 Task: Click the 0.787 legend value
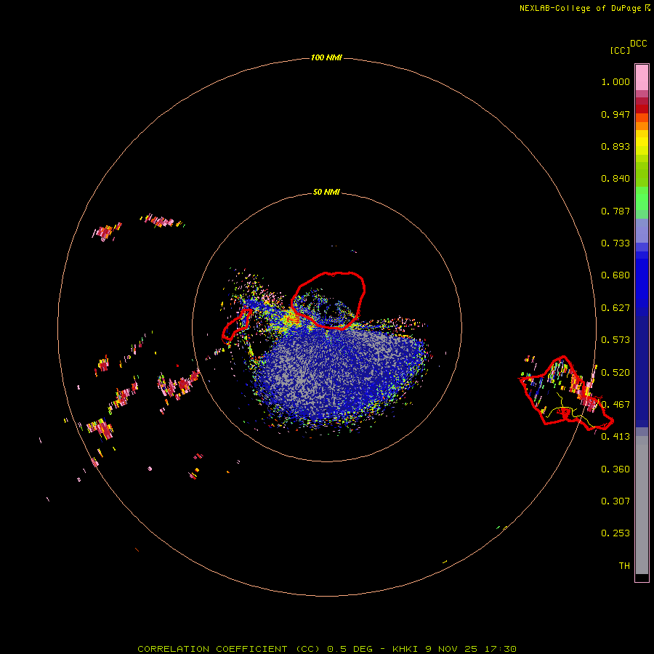click(615, 211)
